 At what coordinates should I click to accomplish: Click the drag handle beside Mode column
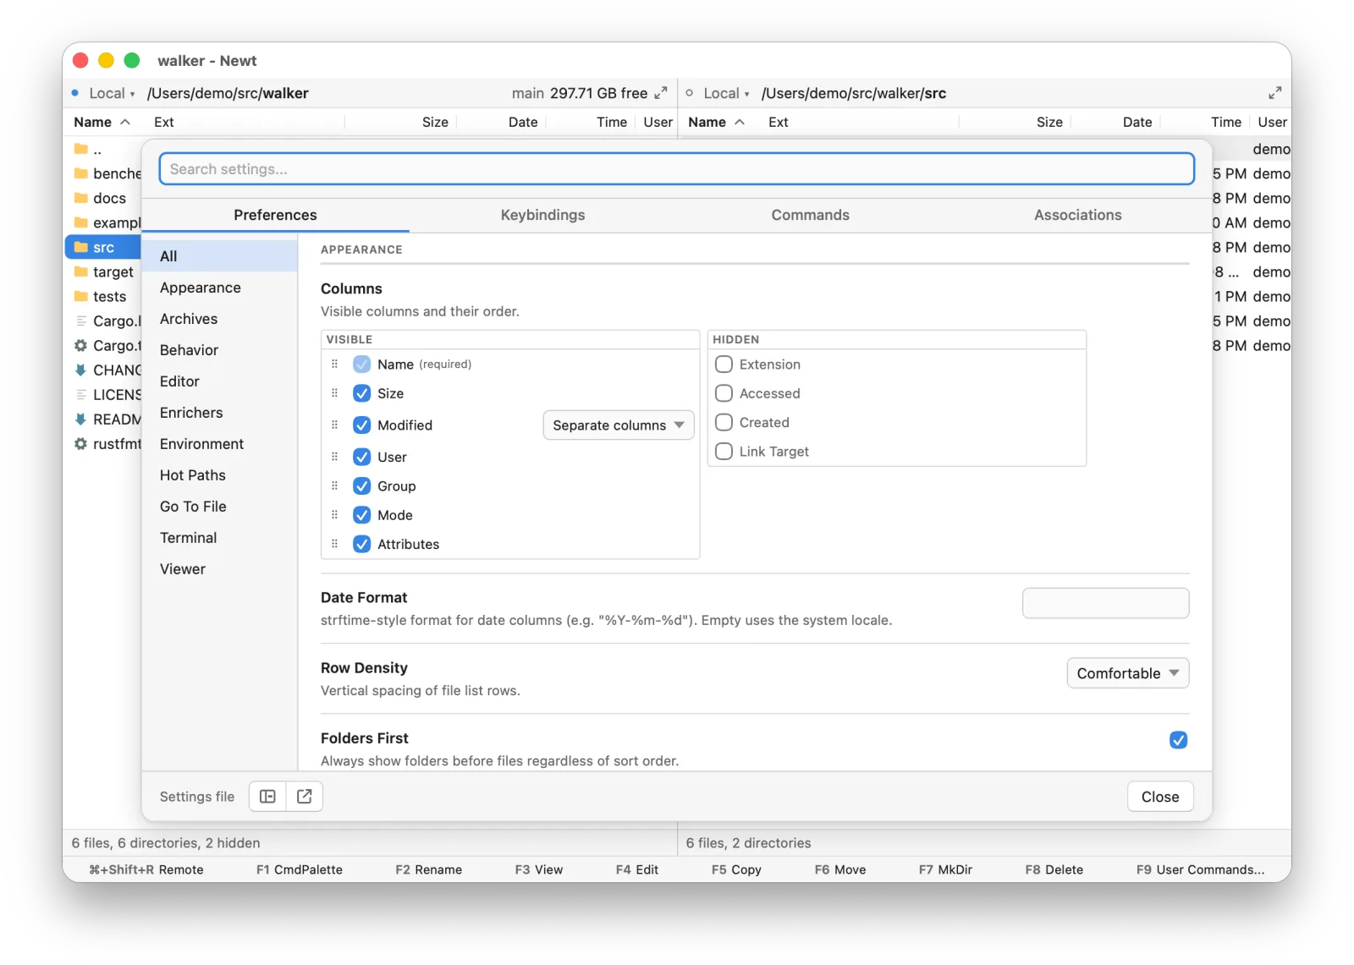334,514
